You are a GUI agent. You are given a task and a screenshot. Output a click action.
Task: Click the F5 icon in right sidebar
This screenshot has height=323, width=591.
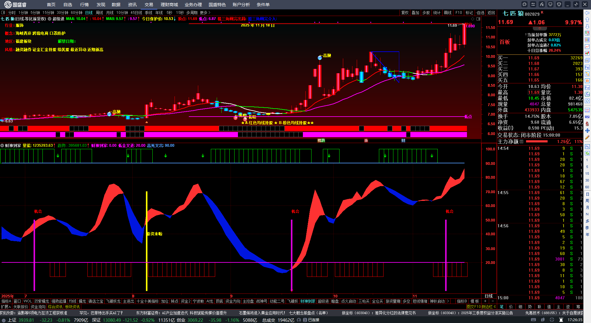[x=587, y=146]
